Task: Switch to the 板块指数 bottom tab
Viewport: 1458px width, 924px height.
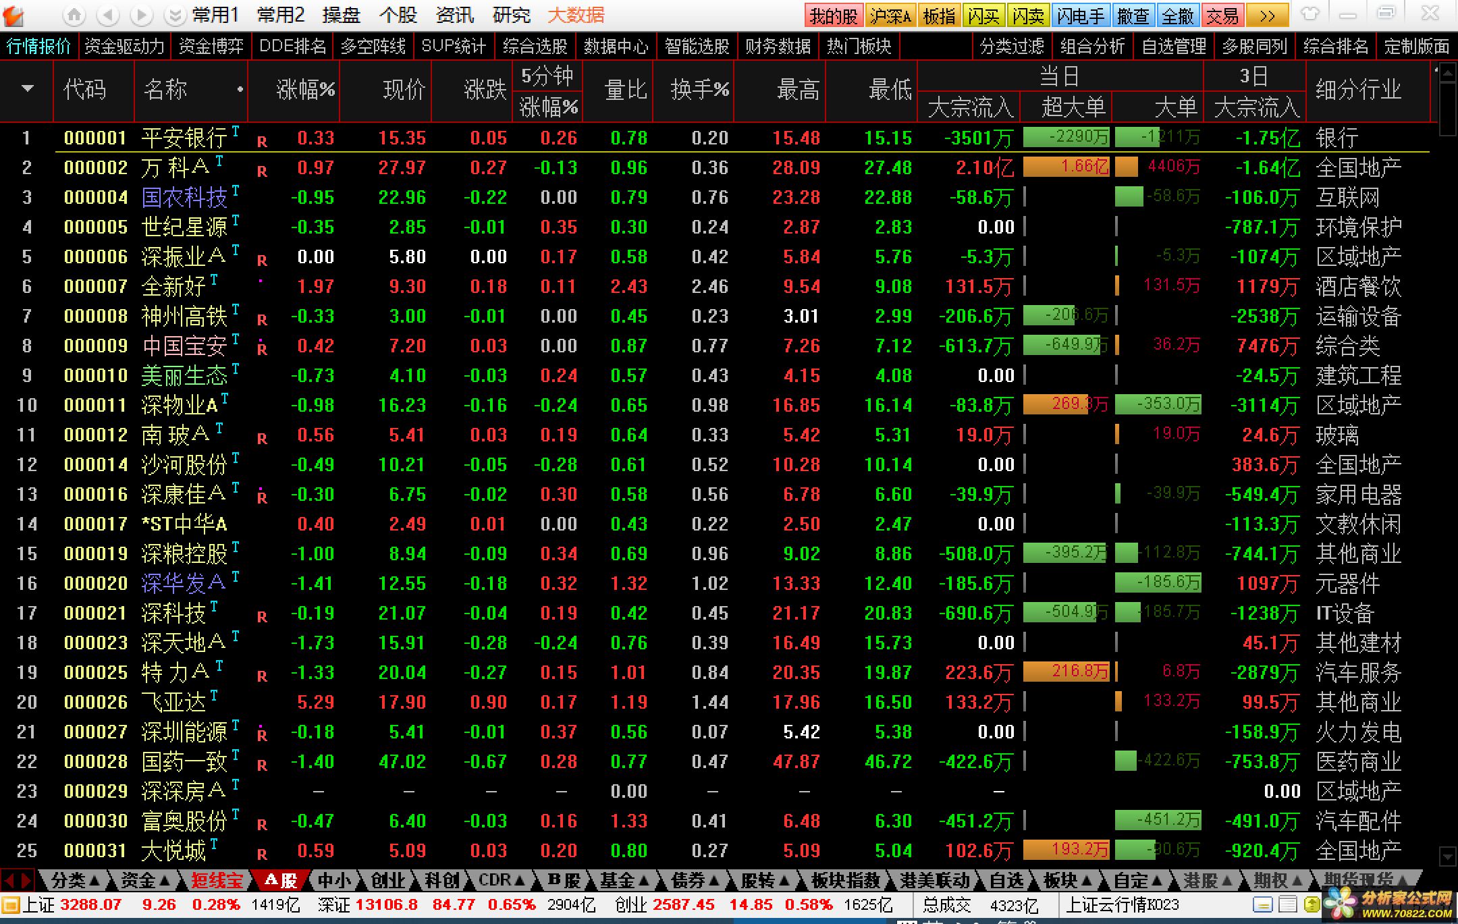Action: point(845,880)
